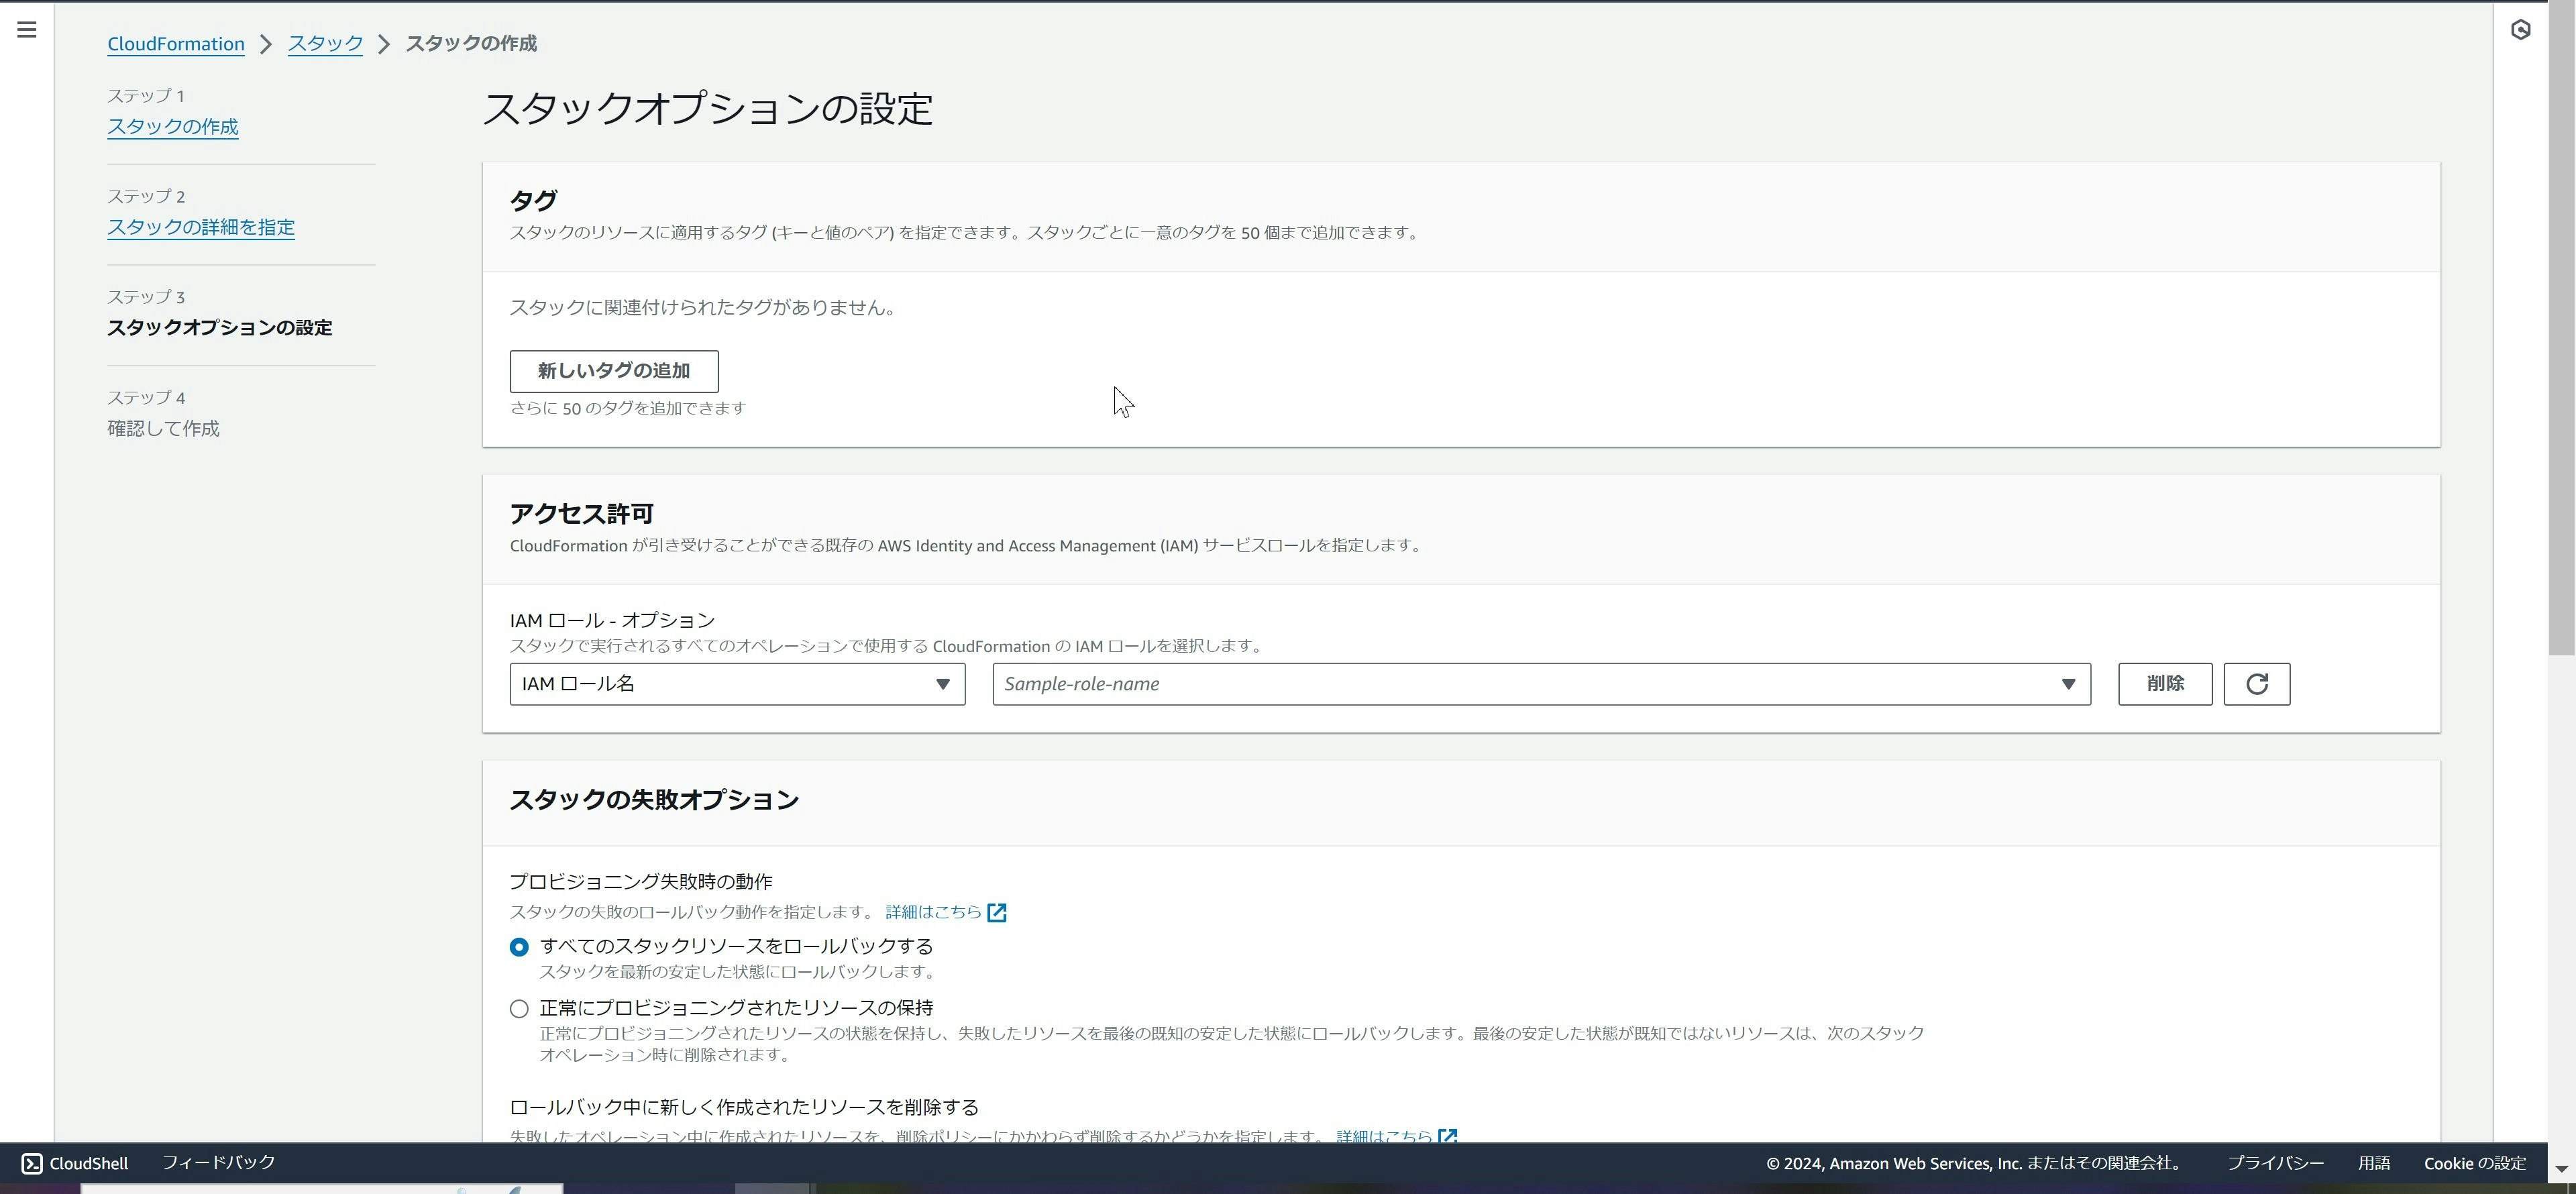2576x1194 pixels.
Task: Click breadcrumb chevron after スタック
Action: (384, 44)
